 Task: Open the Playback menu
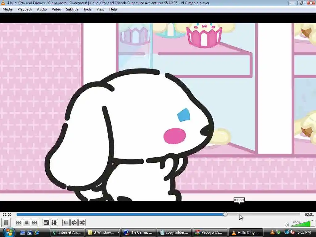25,9
